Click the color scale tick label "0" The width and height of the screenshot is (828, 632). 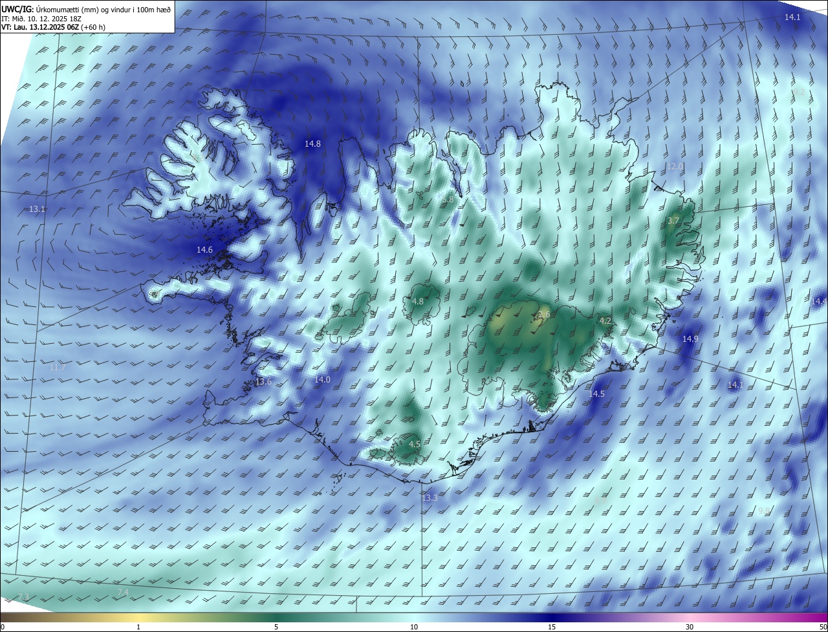3,627
